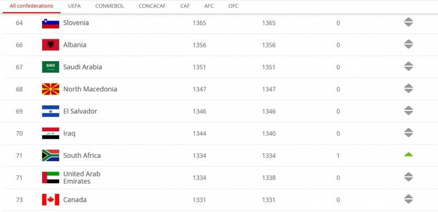Click the Albania flag icon

tap(50, 45)
